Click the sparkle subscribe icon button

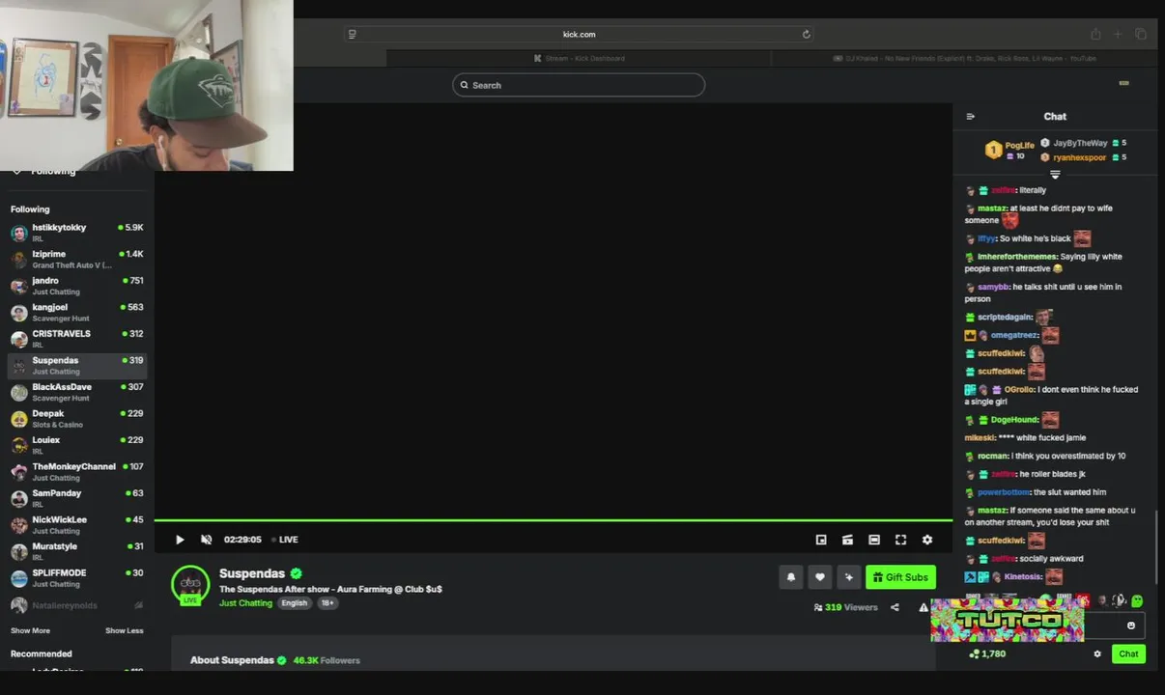[849, 577]
